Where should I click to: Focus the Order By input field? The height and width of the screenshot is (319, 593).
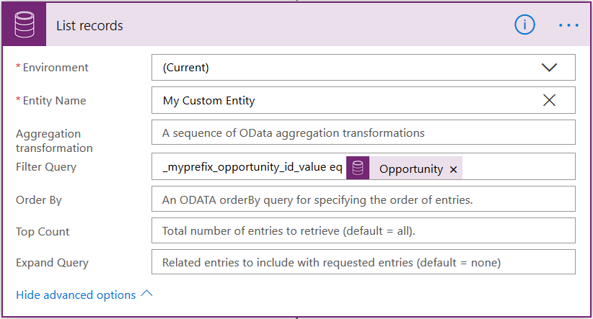click(363, 199)
